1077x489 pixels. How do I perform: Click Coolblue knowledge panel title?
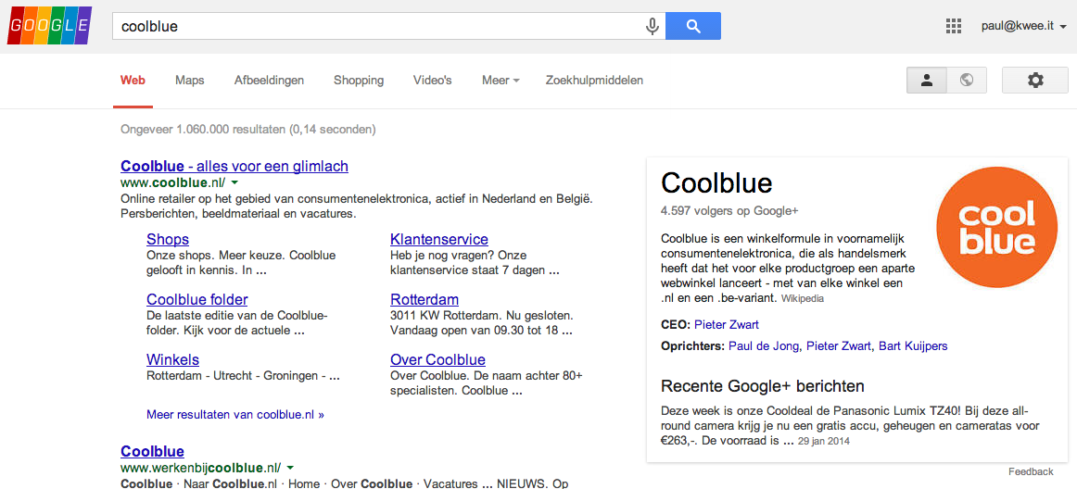coord(716,183)
